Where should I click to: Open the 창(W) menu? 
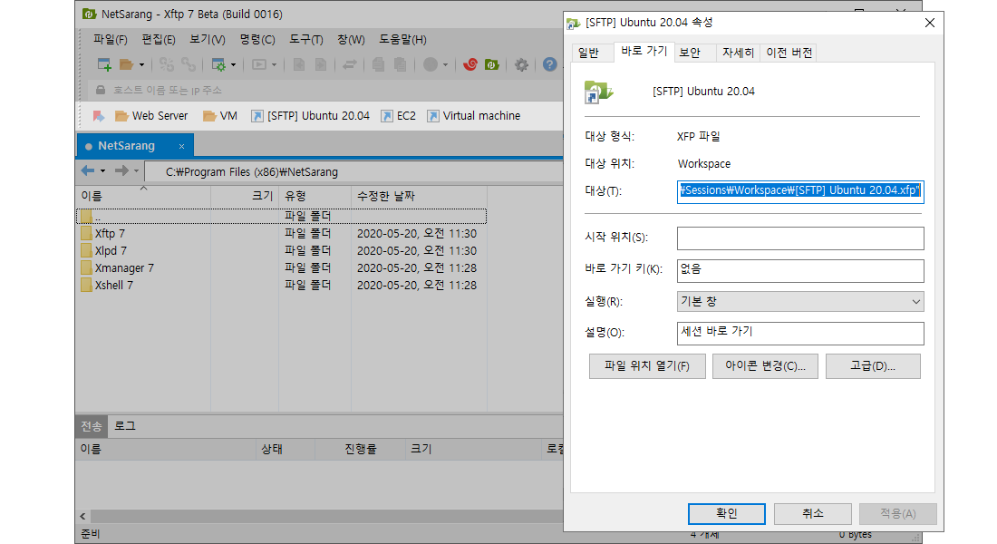[351, 40]
